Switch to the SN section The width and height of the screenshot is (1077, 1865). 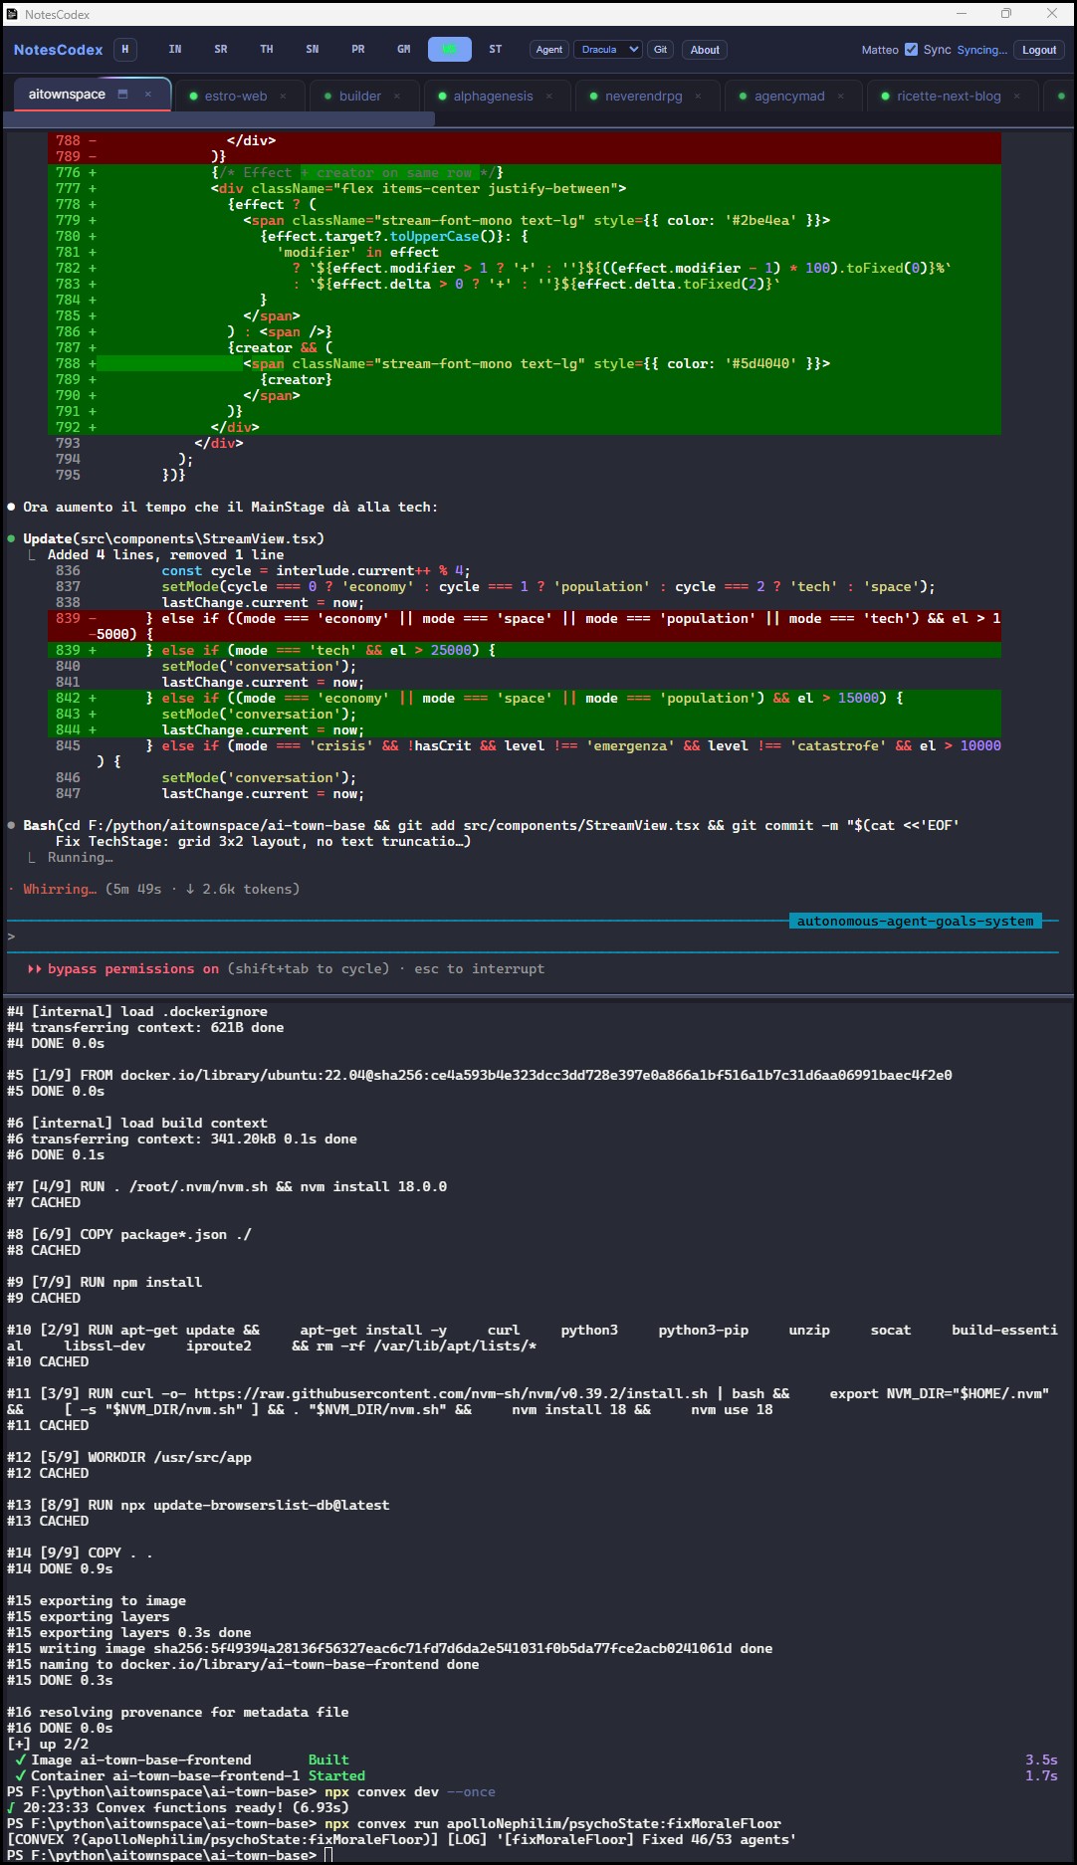coord(313,49)
